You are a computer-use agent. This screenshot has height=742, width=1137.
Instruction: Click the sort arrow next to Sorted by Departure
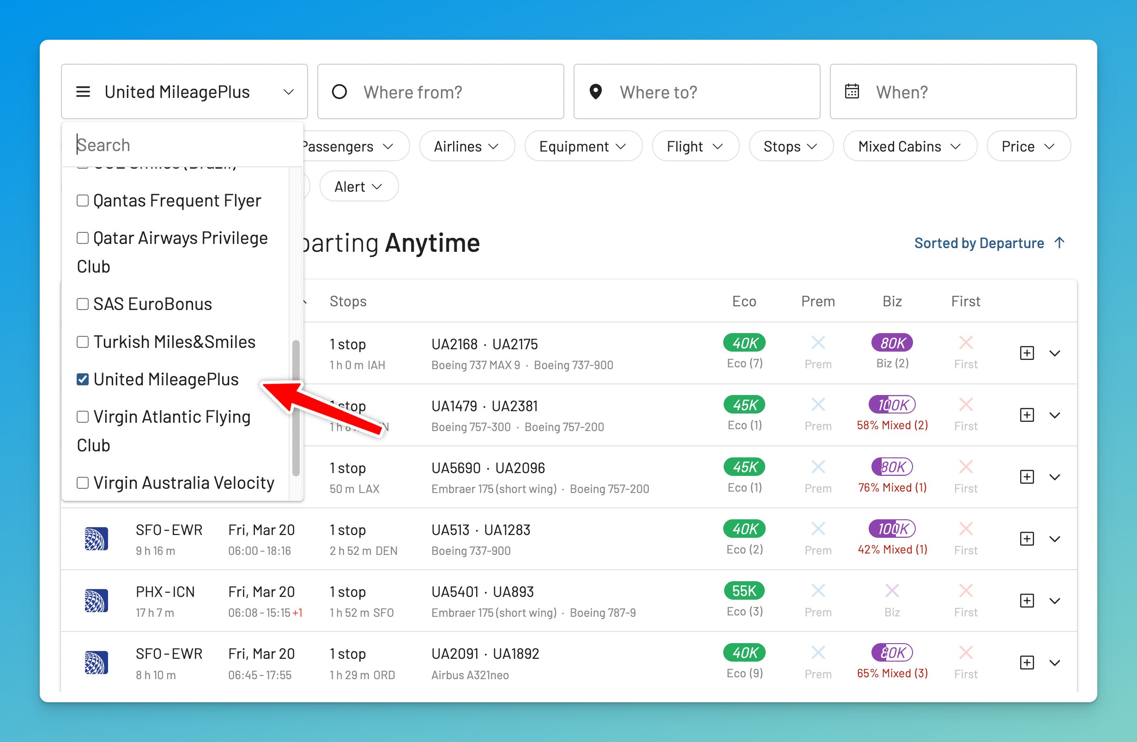pyautogui.click(x=1059, y=243)
